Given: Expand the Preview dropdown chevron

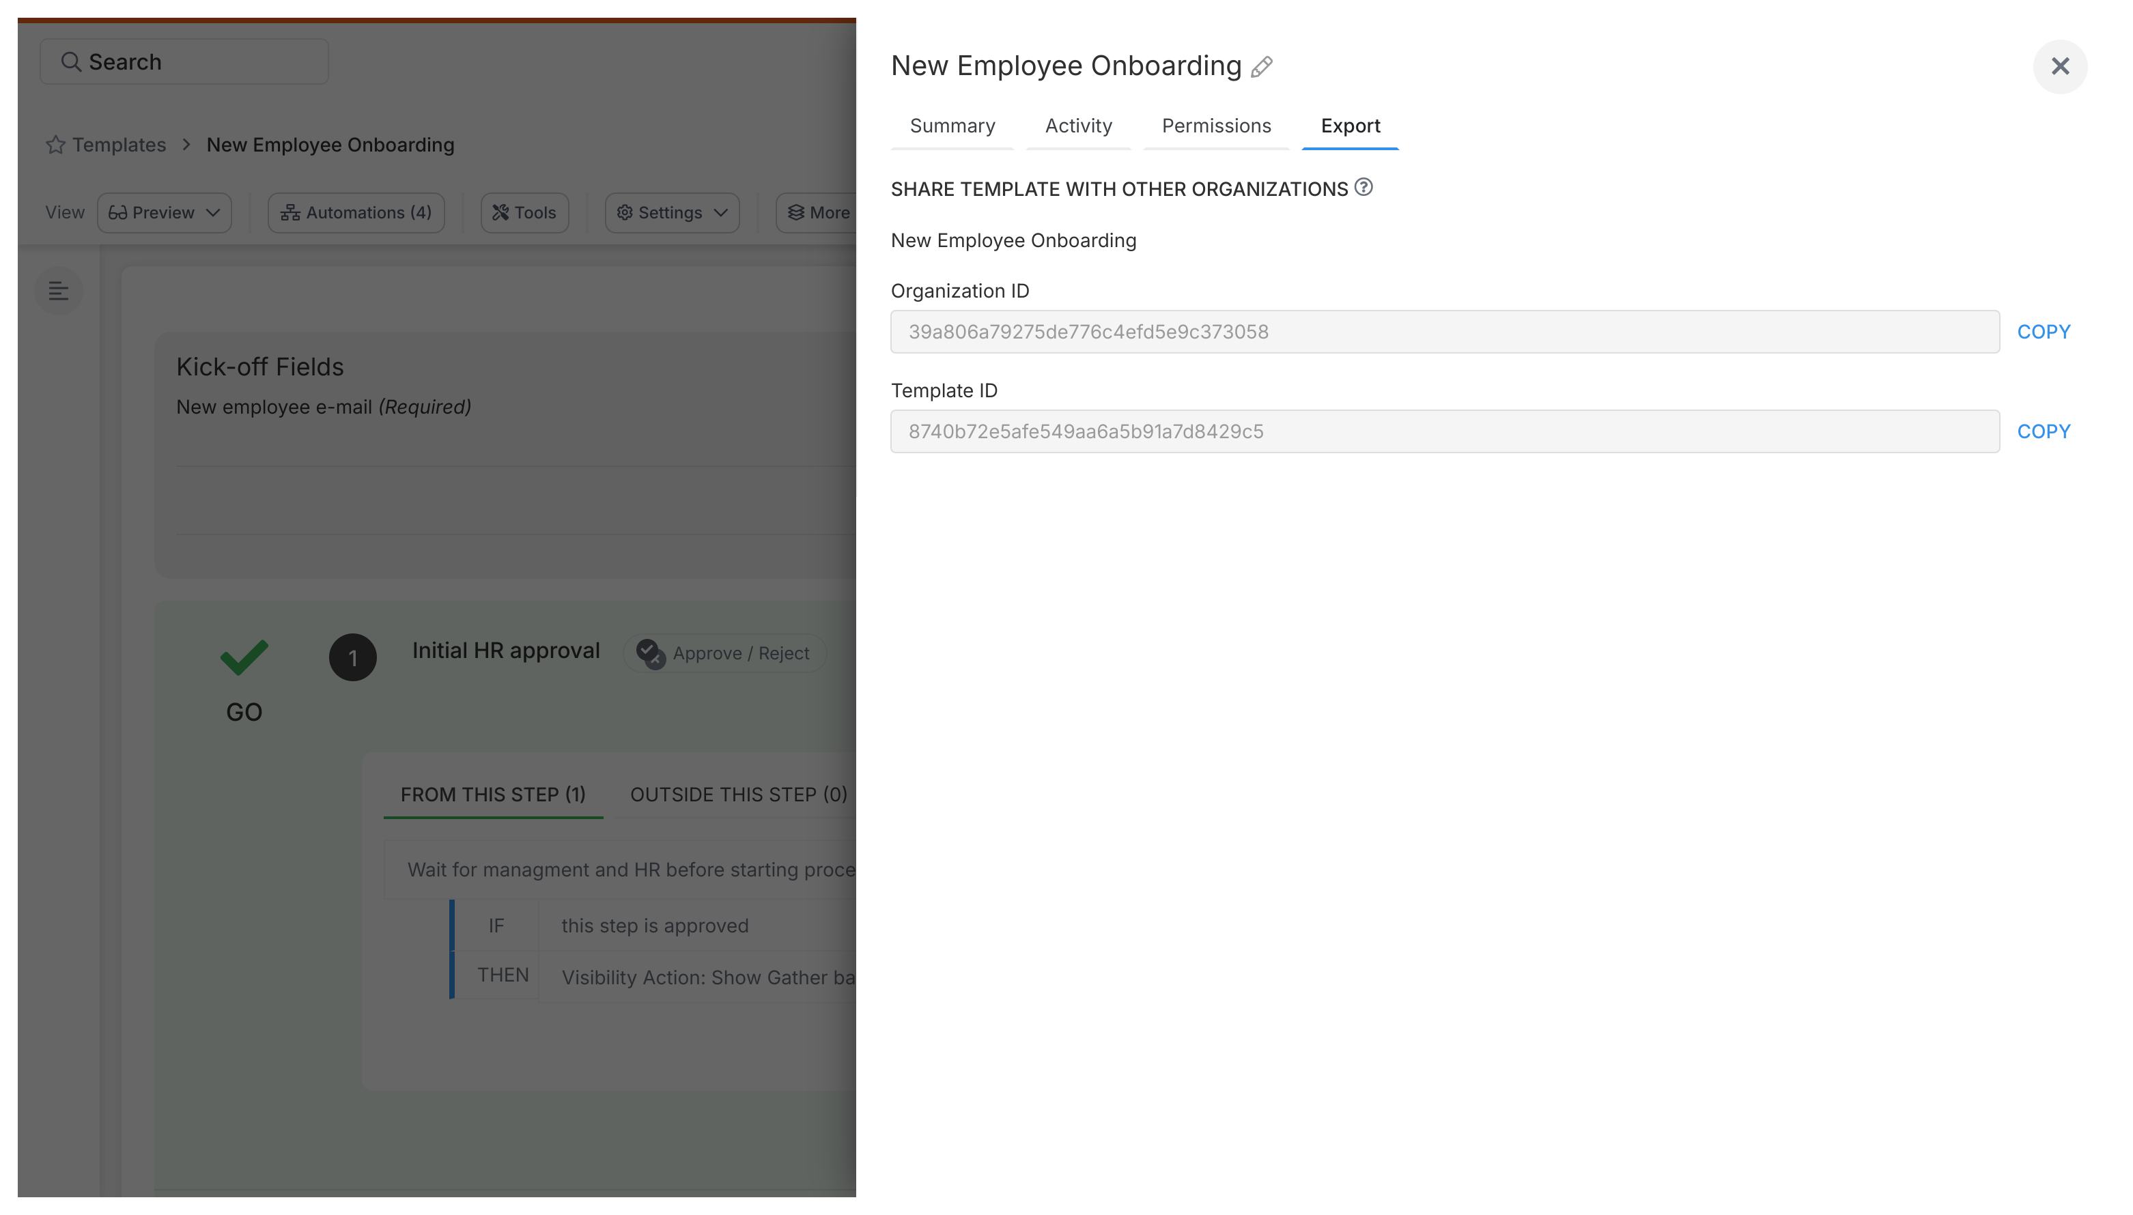Looking at the screenshot, I should (x=213, y=213).
